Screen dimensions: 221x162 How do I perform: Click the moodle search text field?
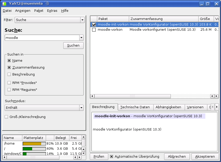tap(42, 38)
